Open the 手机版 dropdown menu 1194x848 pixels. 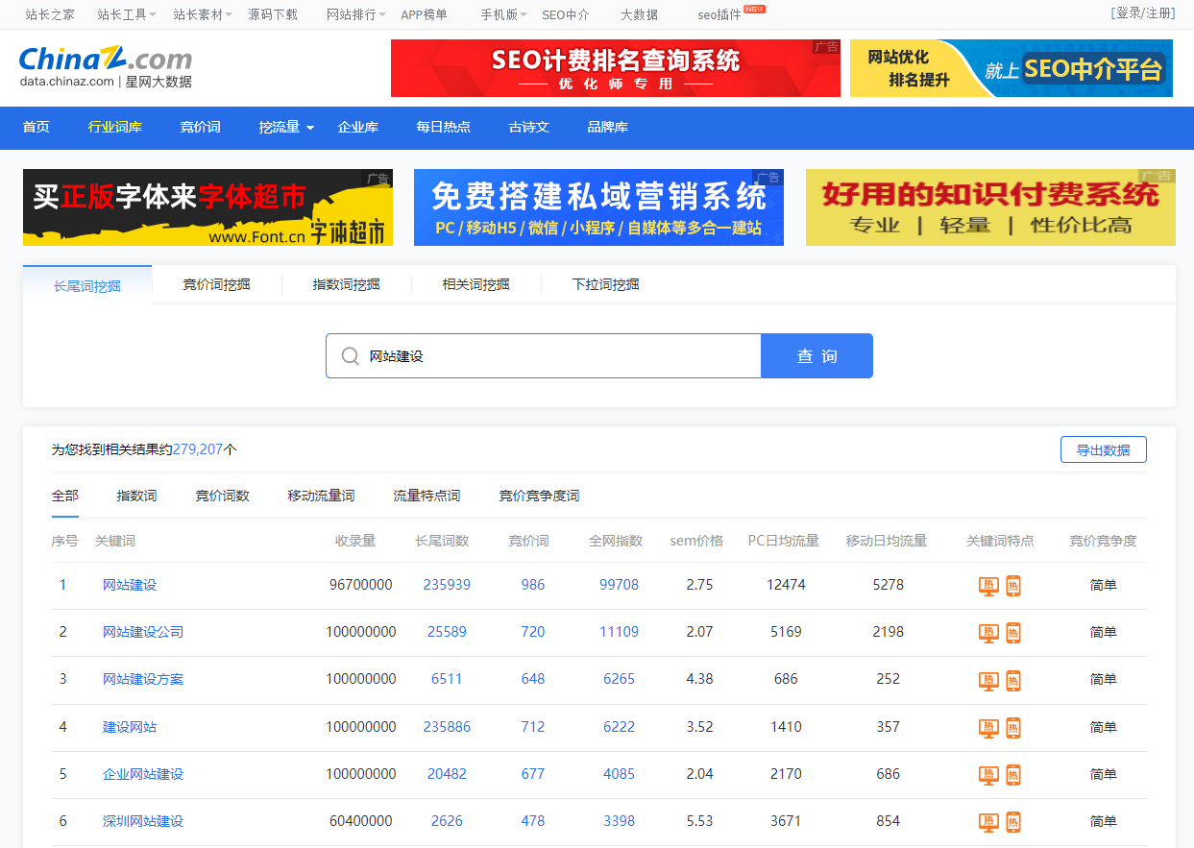(x=504, y=14)
